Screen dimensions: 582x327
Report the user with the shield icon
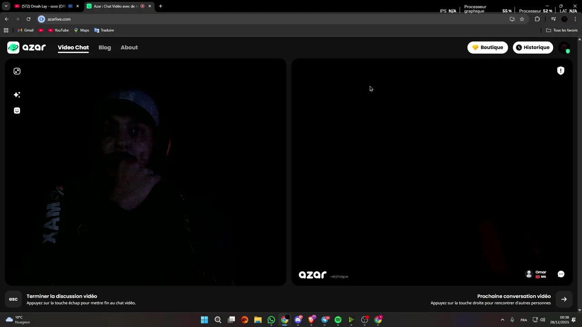point(561,70)
